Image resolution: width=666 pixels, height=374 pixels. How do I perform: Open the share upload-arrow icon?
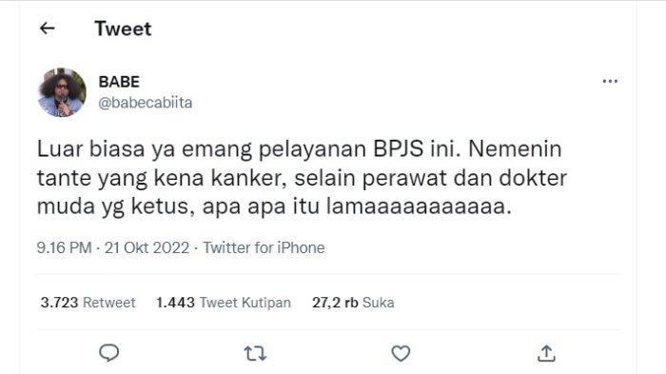546,353
